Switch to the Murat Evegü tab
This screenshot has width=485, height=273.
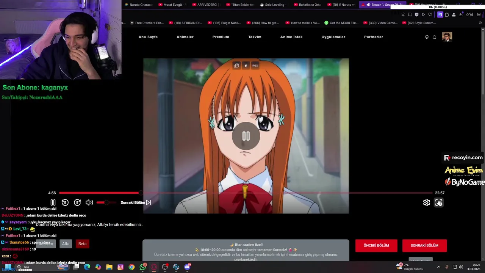172,5
